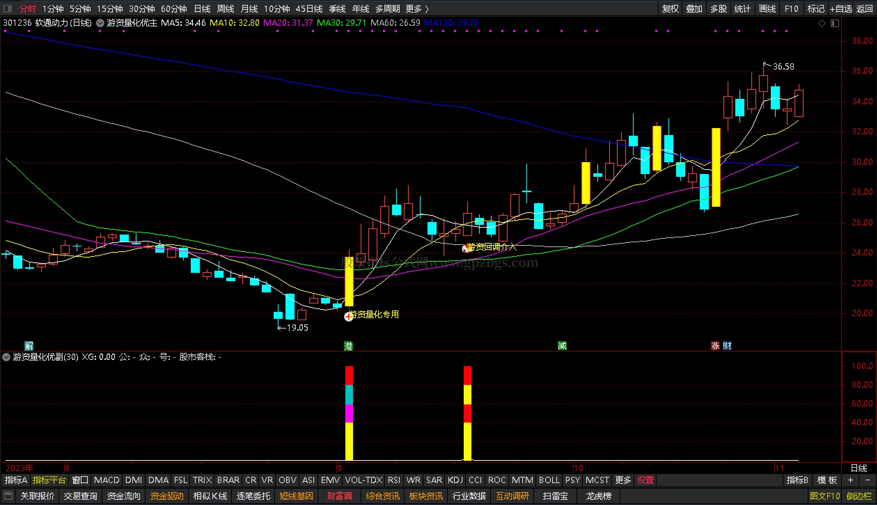This screenshot has height=505, width=877.
Task: Select the 30分钟 period
Action: (142, 9)
